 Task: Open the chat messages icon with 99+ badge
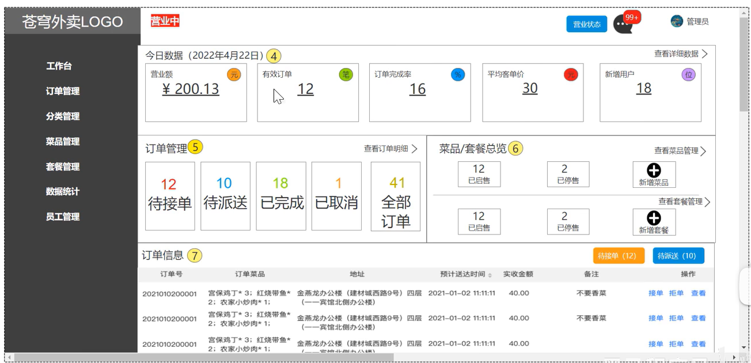pos(623,24)
